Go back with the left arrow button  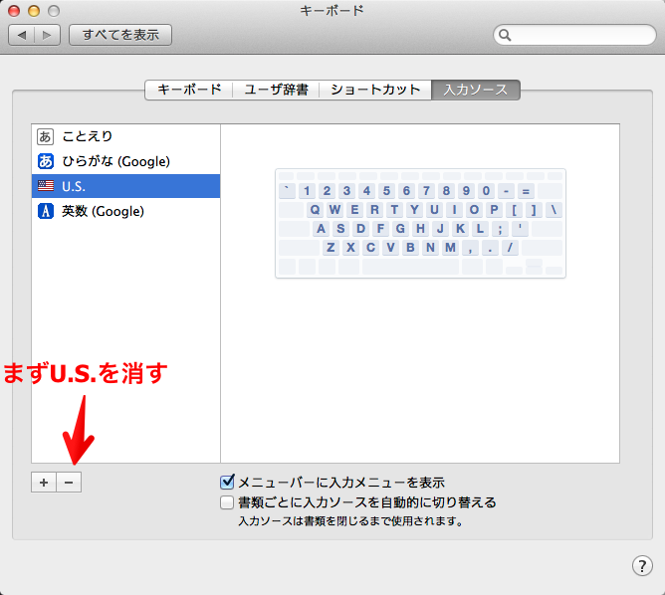click(22, 35)
